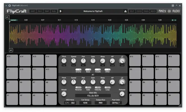Trigger pad B16
186x112 pixels.
[174, 60]
